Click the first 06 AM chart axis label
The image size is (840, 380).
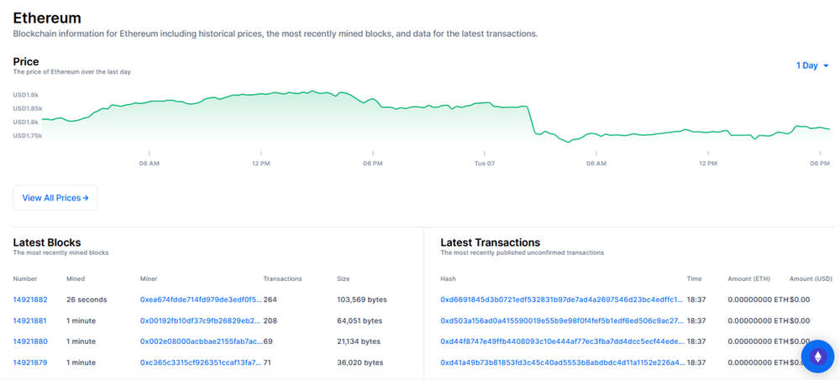(x=149, y=164)
